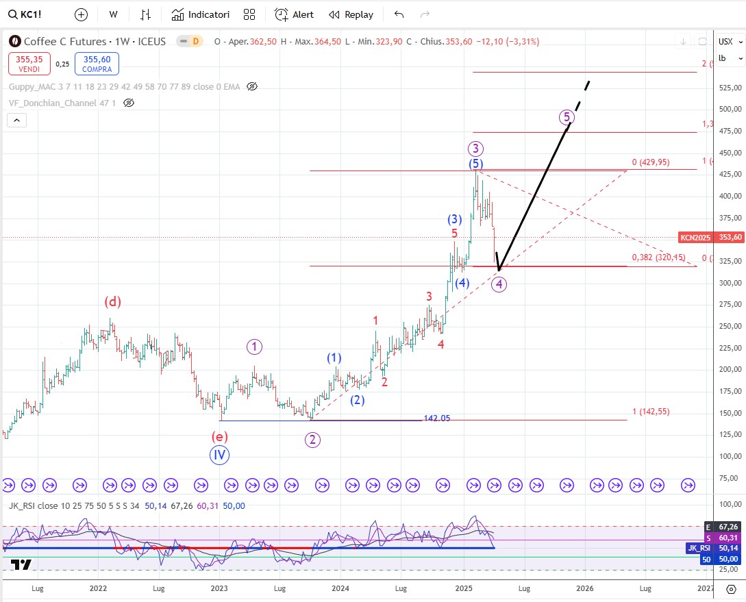Open the Indicatori panel
Viewport: 746px width, 602px height.
tap(200, 14)
